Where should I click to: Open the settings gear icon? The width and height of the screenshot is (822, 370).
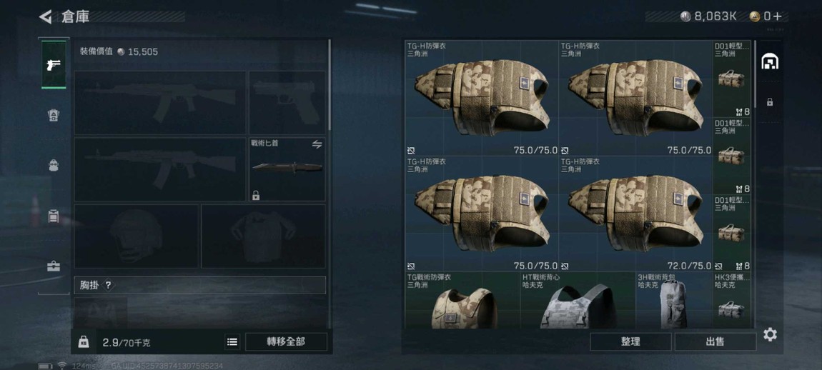pyautogui.click(x=770, y=334)
